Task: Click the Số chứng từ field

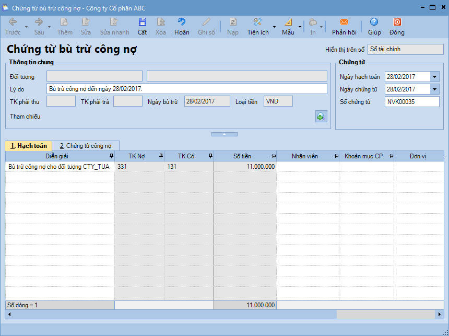Action: click(x=412, y=102)
